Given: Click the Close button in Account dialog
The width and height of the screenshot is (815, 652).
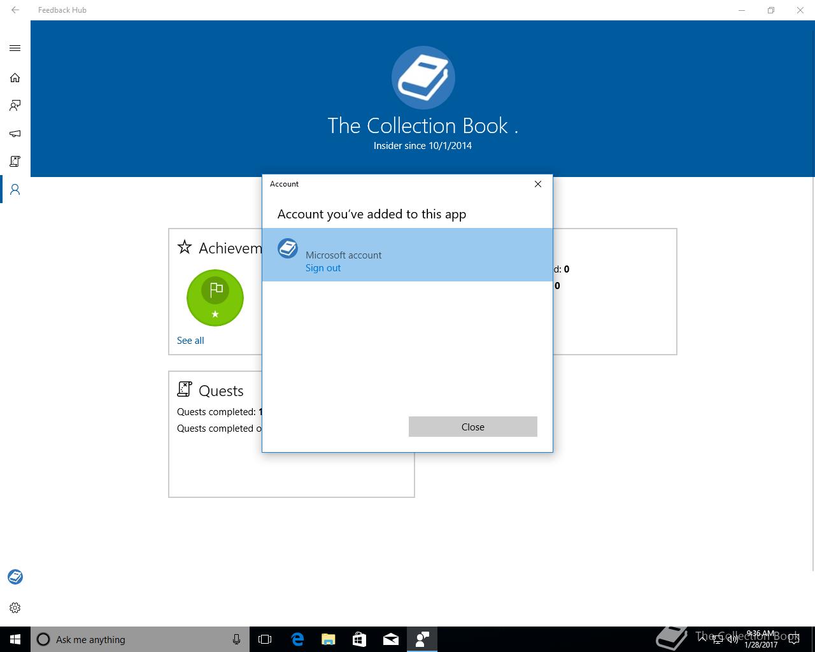Looking at the screenshot, I should coord(473,427).
